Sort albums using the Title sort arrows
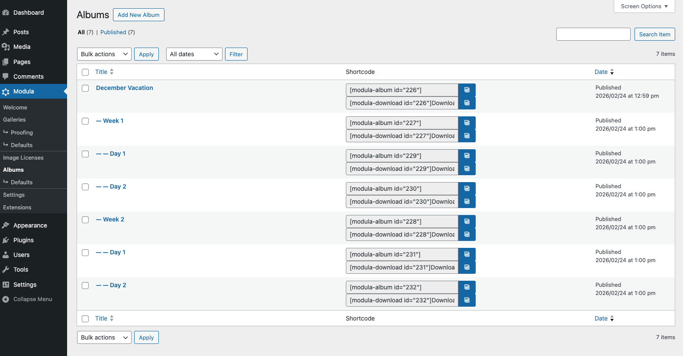Screen dimensions: 683x356 click(x=112, y=72)
